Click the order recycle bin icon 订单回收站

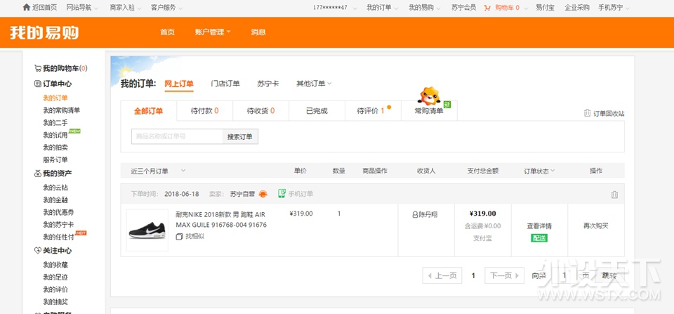(587, 114)
